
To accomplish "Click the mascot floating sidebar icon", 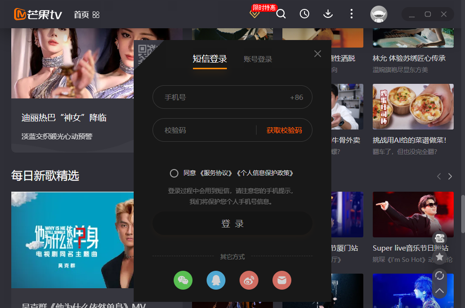I will [x=440, y=238].
